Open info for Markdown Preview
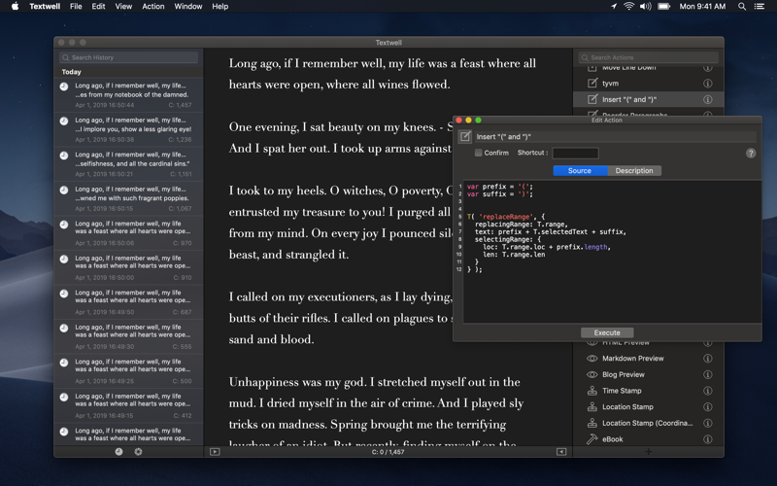 click(708, 358)
